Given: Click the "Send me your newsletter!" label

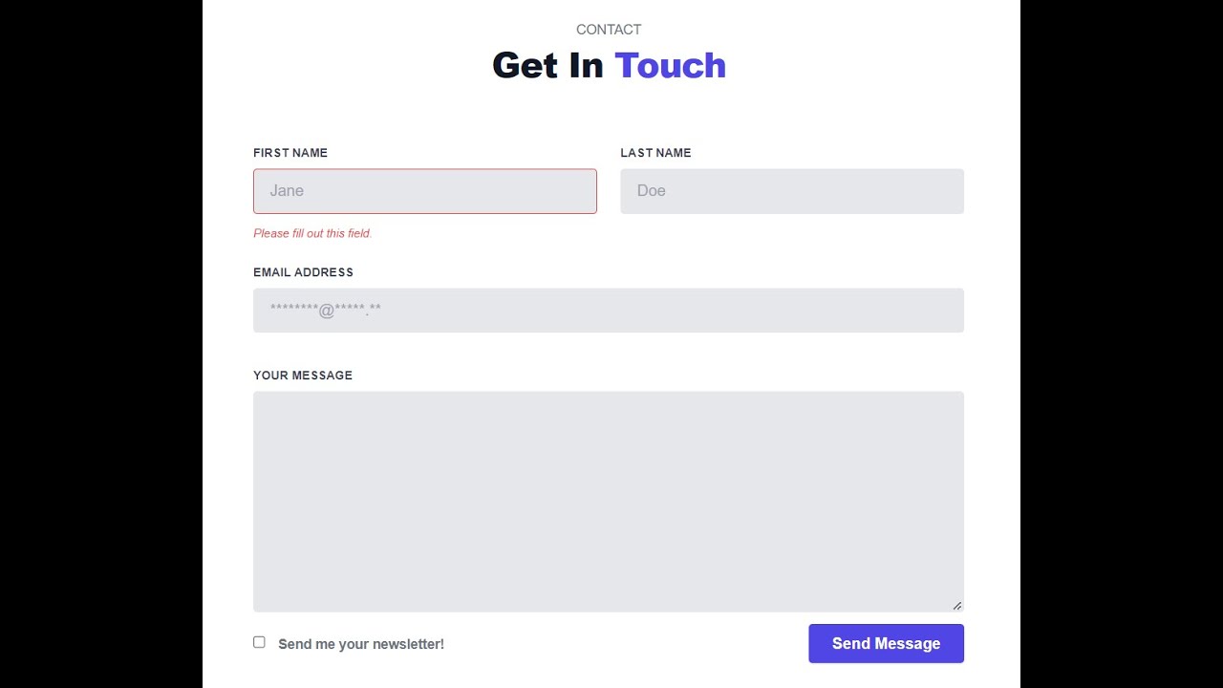Looking at the screenshot, I should point(361,644).
